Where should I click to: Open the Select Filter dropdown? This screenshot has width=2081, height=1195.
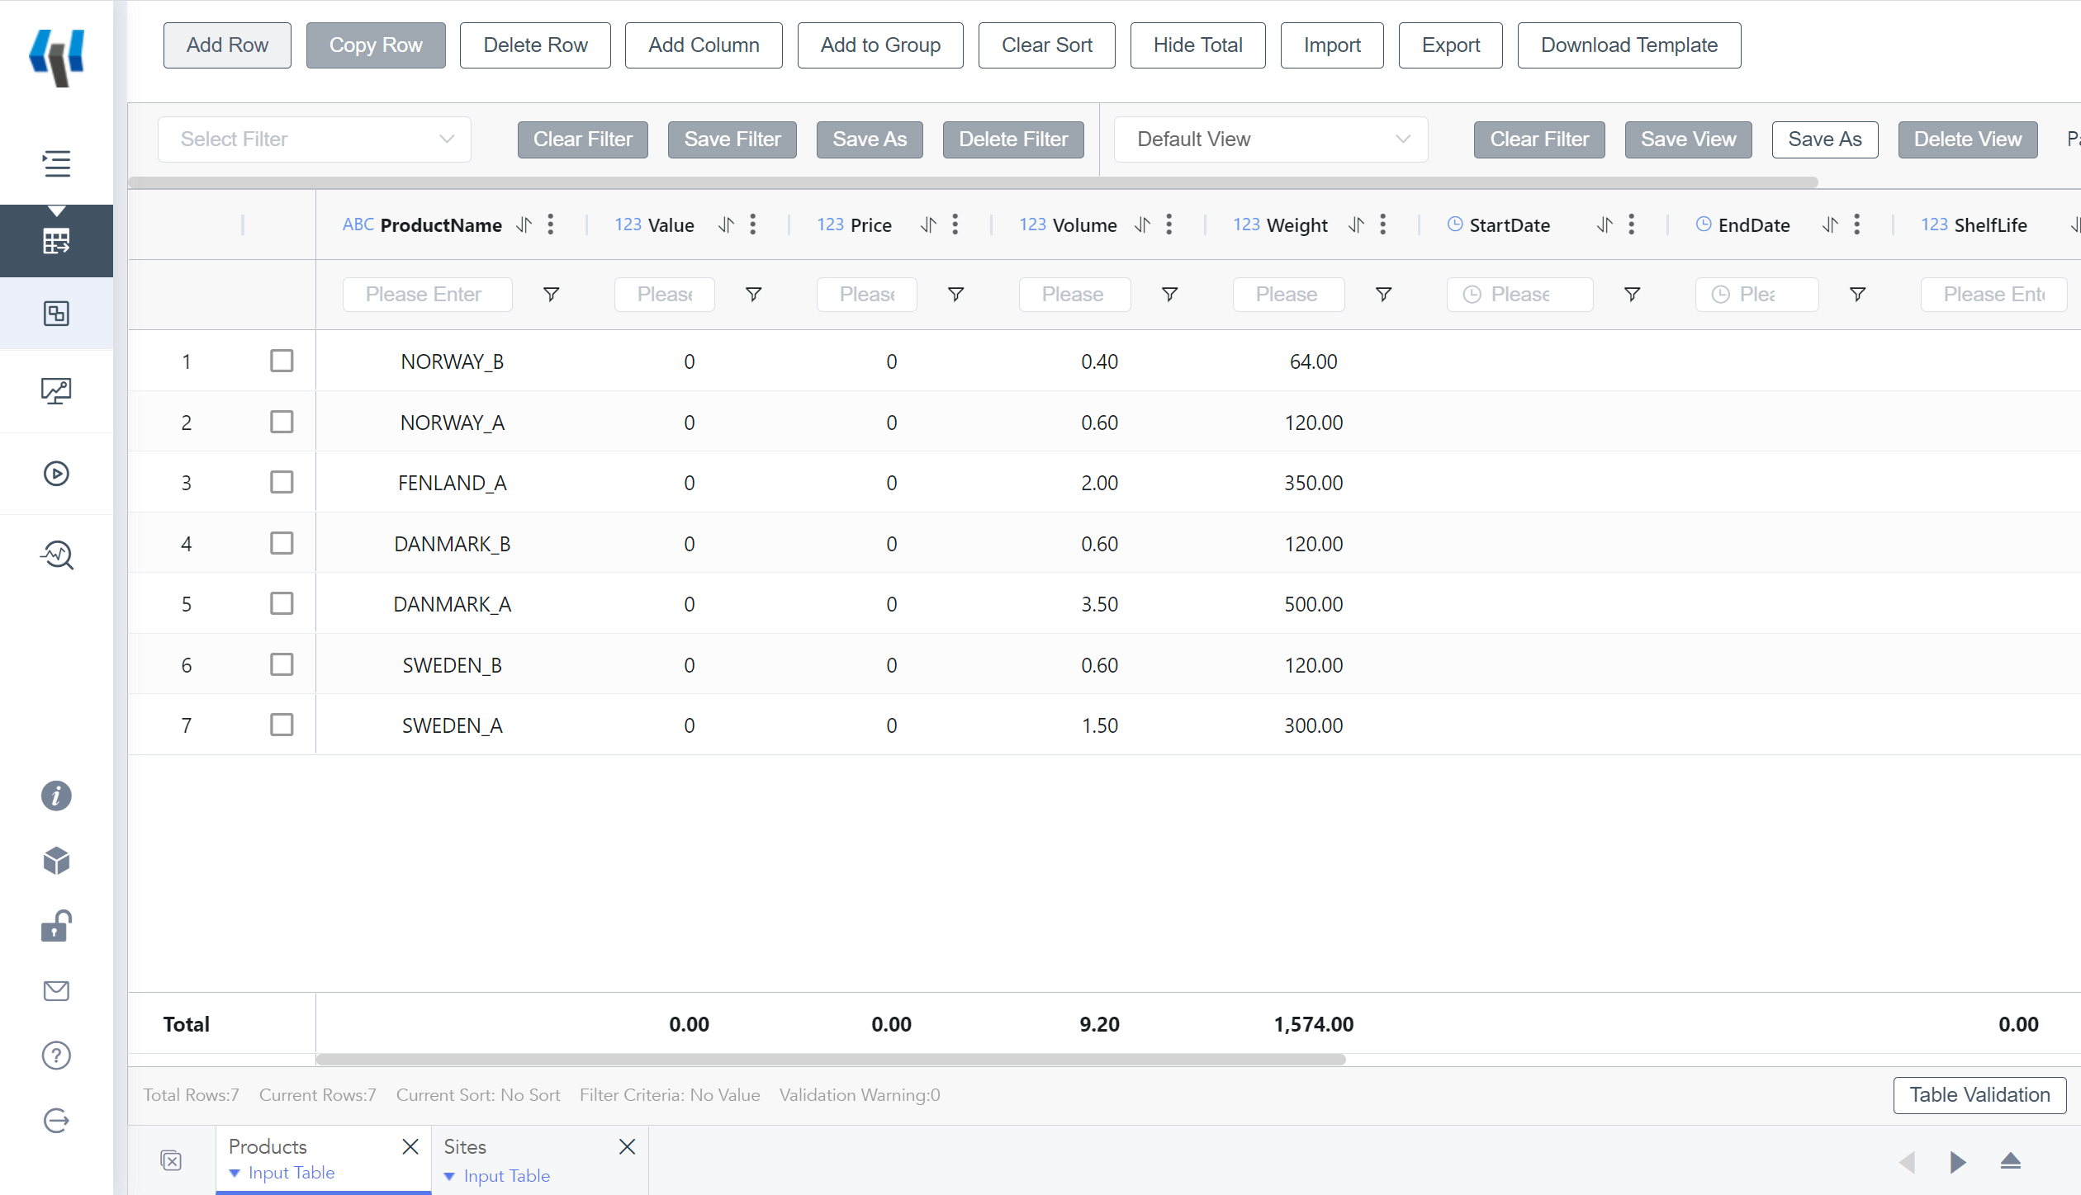click(x=315, y=139)
